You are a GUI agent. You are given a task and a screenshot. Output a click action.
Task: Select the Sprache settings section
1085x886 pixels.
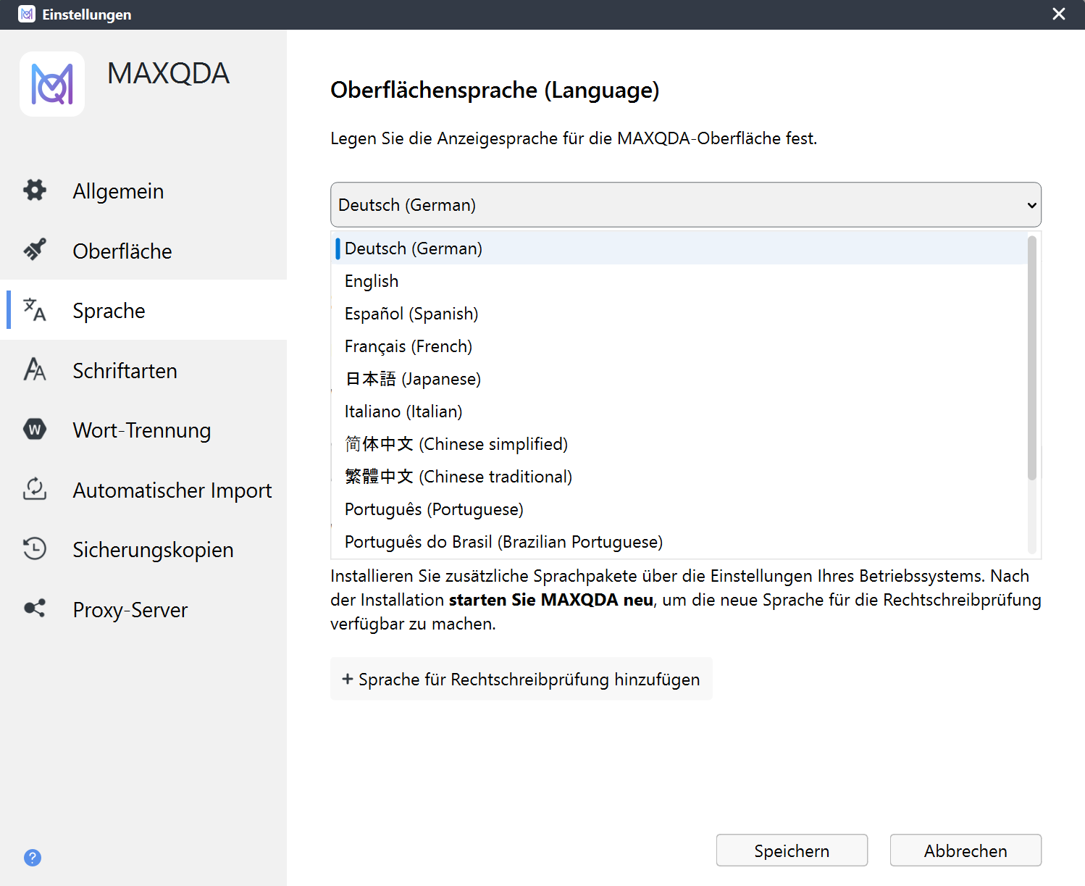(x=143, y=310)
